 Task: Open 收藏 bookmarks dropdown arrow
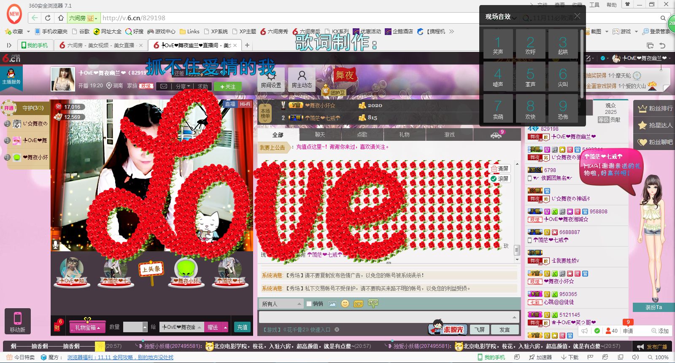point(28,32)
